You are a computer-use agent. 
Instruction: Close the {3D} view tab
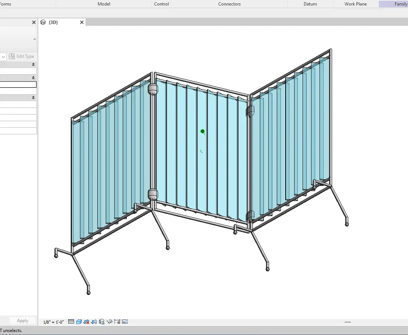pyautogui.click(x=82, y=22)
